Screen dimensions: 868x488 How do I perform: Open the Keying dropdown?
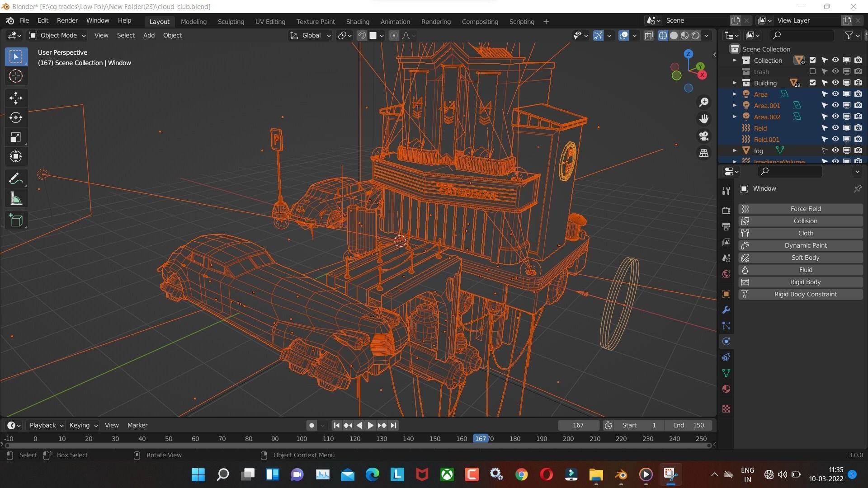[x=83, y=425]
